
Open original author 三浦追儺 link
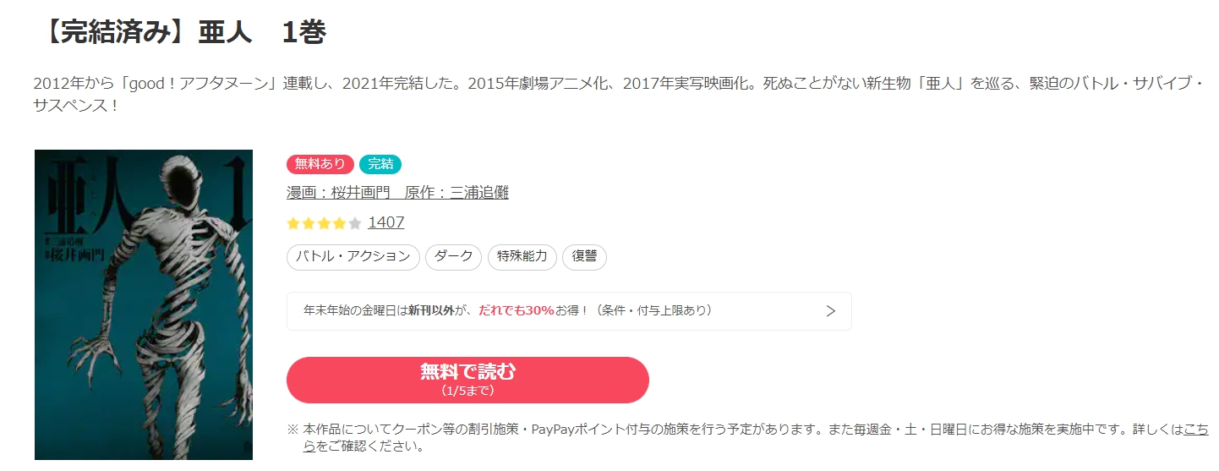tap(456, 193)
